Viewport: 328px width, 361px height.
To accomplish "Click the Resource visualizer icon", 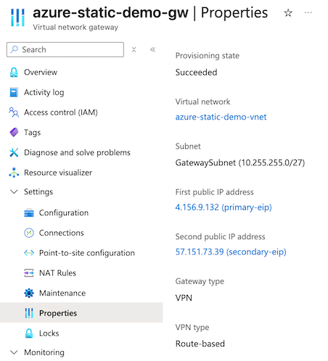I will 14,173.
